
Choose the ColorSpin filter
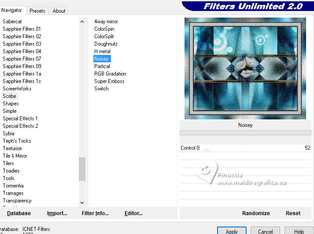pos(104,29)
